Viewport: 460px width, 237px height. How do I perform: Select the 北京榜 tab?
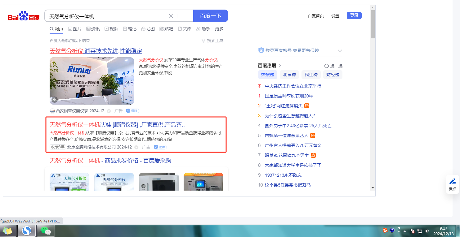point(289,75)
